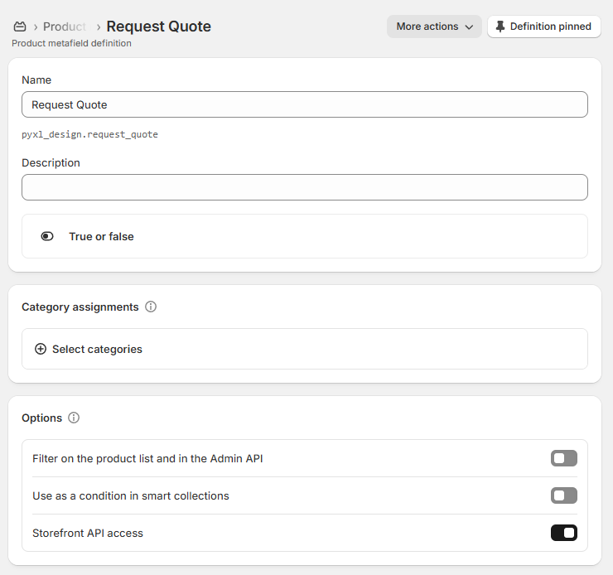Disable Storefront API access toggle
Screen dimensions: 613x575
tap(564, 533)
